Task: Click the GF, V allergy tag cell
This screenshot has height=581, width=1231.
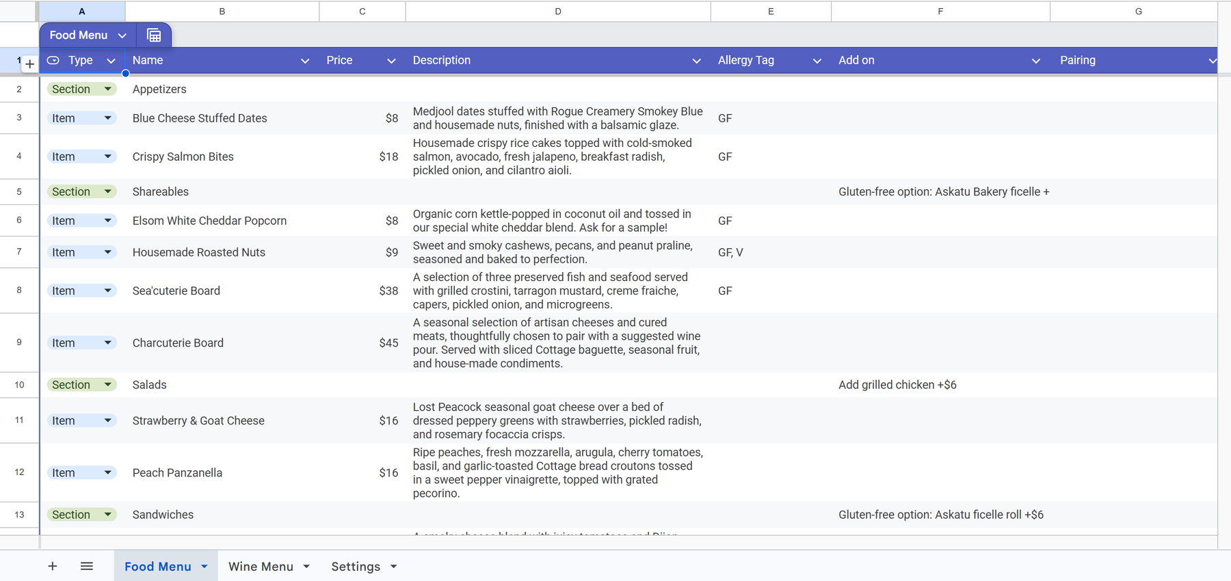Action: click(771, 252)
